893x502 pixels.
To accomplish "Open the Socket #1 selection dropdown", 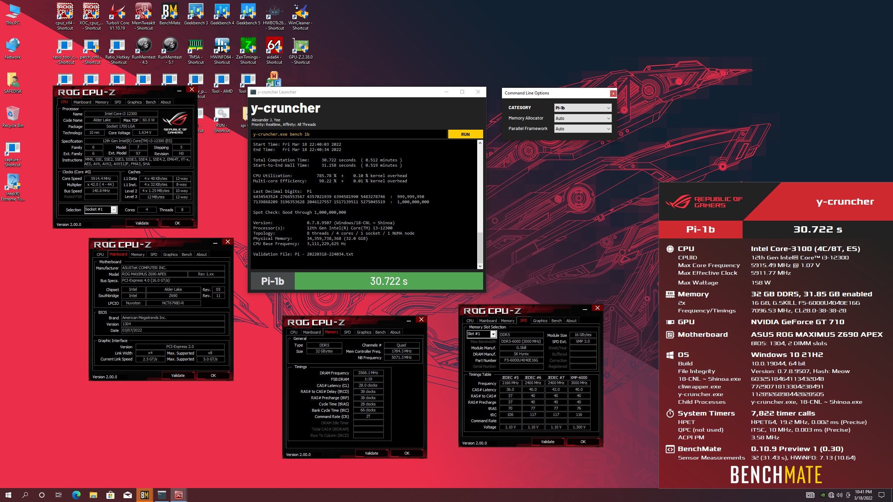I will point(100,210).
